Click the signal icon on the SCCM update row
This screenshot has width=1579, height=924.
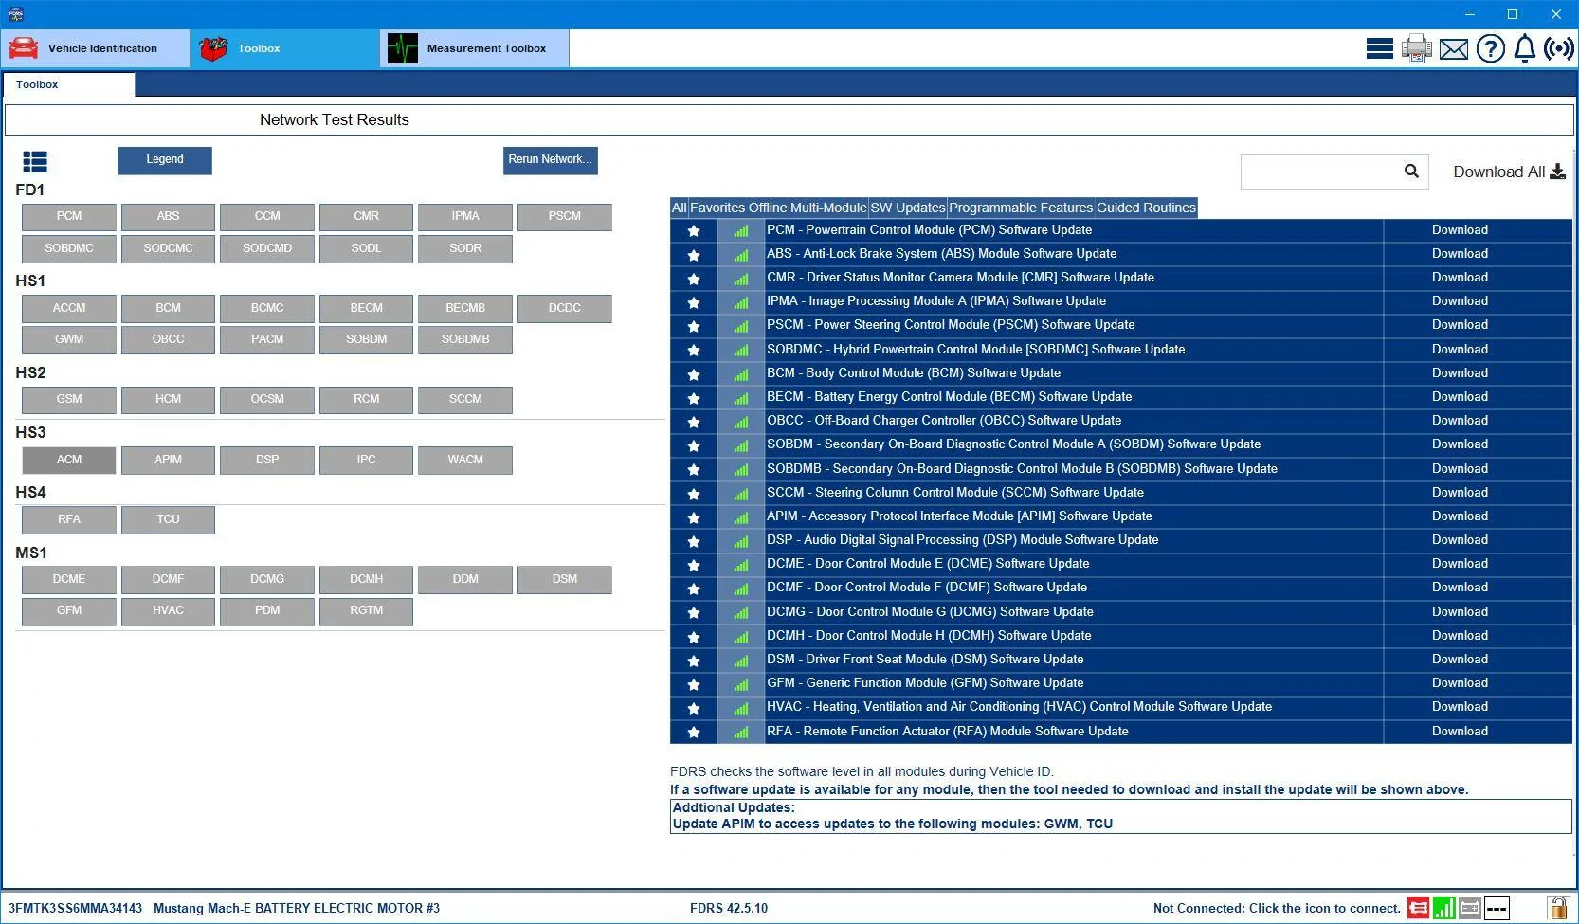click(x=741, y=494)
